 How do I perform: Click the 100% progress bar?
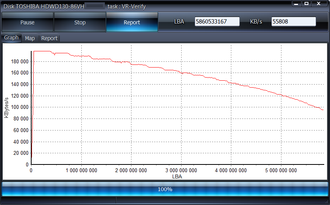coord(165,189)
